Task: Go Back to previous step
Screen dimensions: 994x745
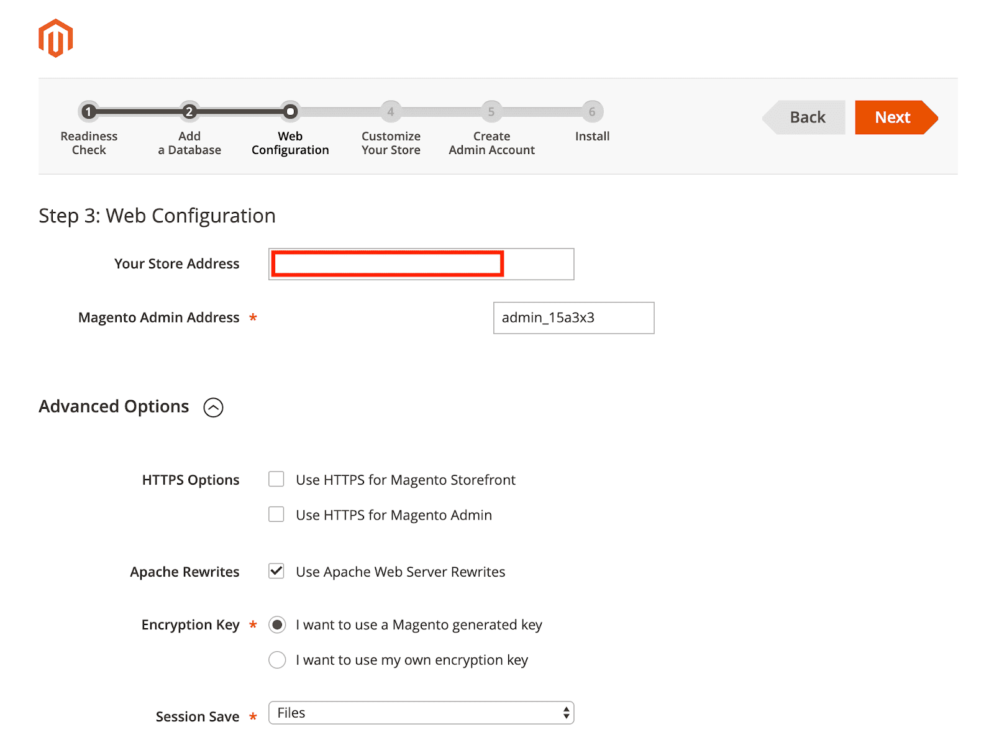Action: [804, 117]
